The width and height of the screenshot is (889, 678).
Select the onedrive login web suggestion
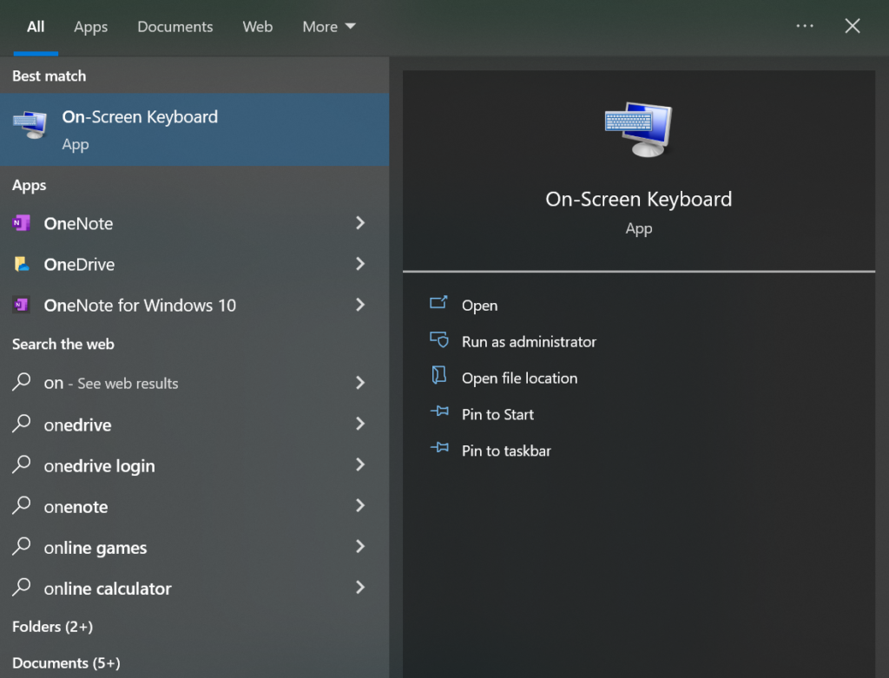tap(99, 466)
